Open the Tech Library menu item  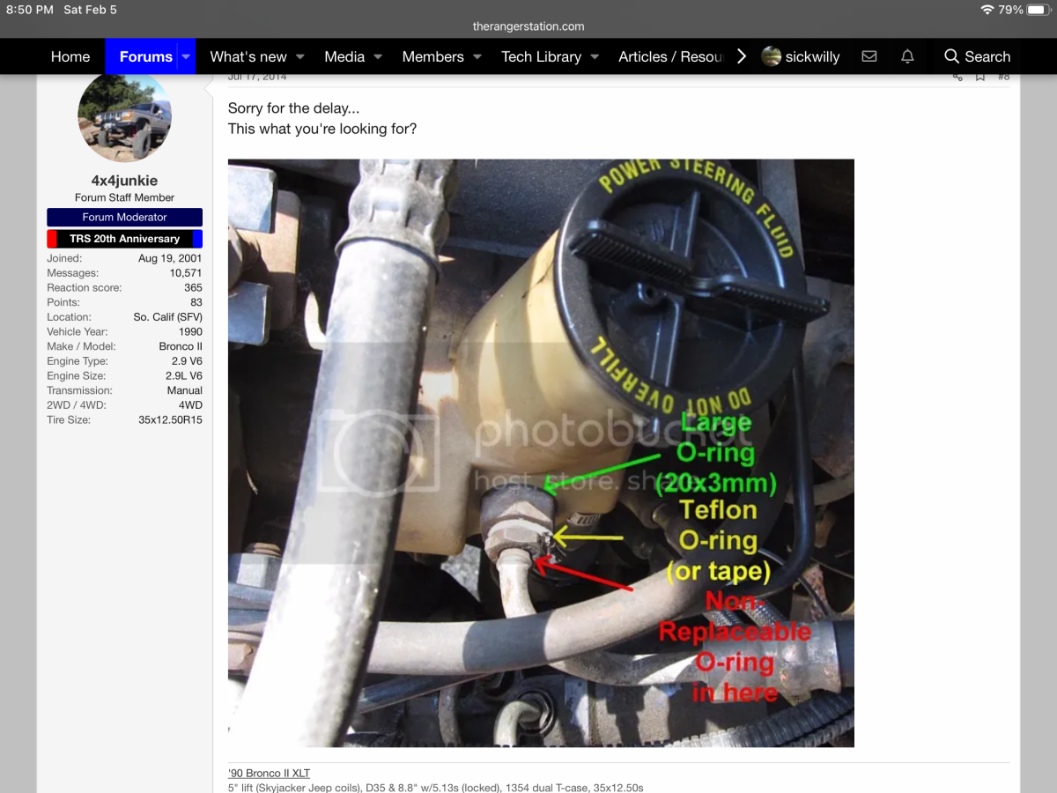[541, 56]
